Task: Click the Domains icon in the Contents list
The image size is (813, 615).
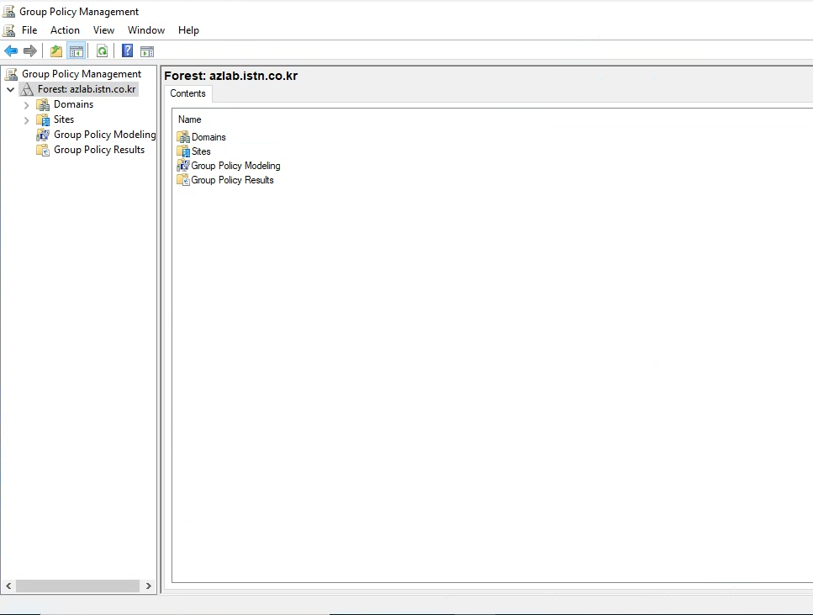Action: 183,137
